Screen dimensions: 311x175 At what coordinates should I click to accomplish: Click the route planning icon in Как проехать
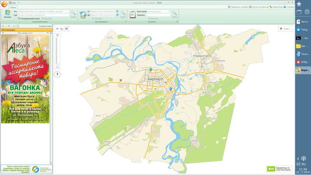83,14
